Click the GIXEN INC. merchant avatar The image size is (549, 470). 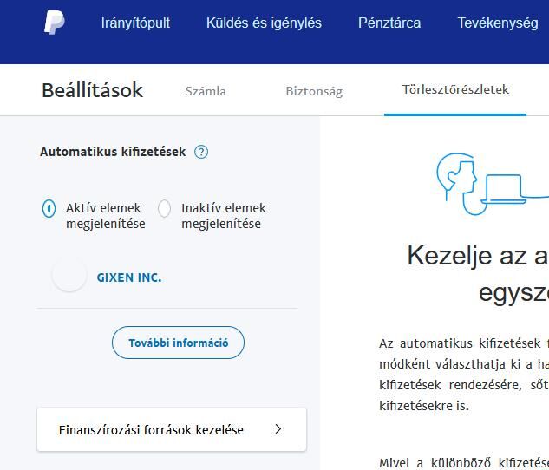[69, 277]
